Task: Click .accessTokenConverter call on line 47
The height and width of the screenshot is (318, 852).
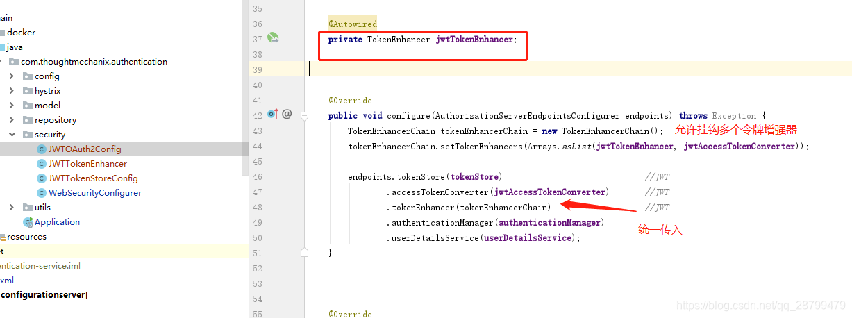Action: coord(437,192)
